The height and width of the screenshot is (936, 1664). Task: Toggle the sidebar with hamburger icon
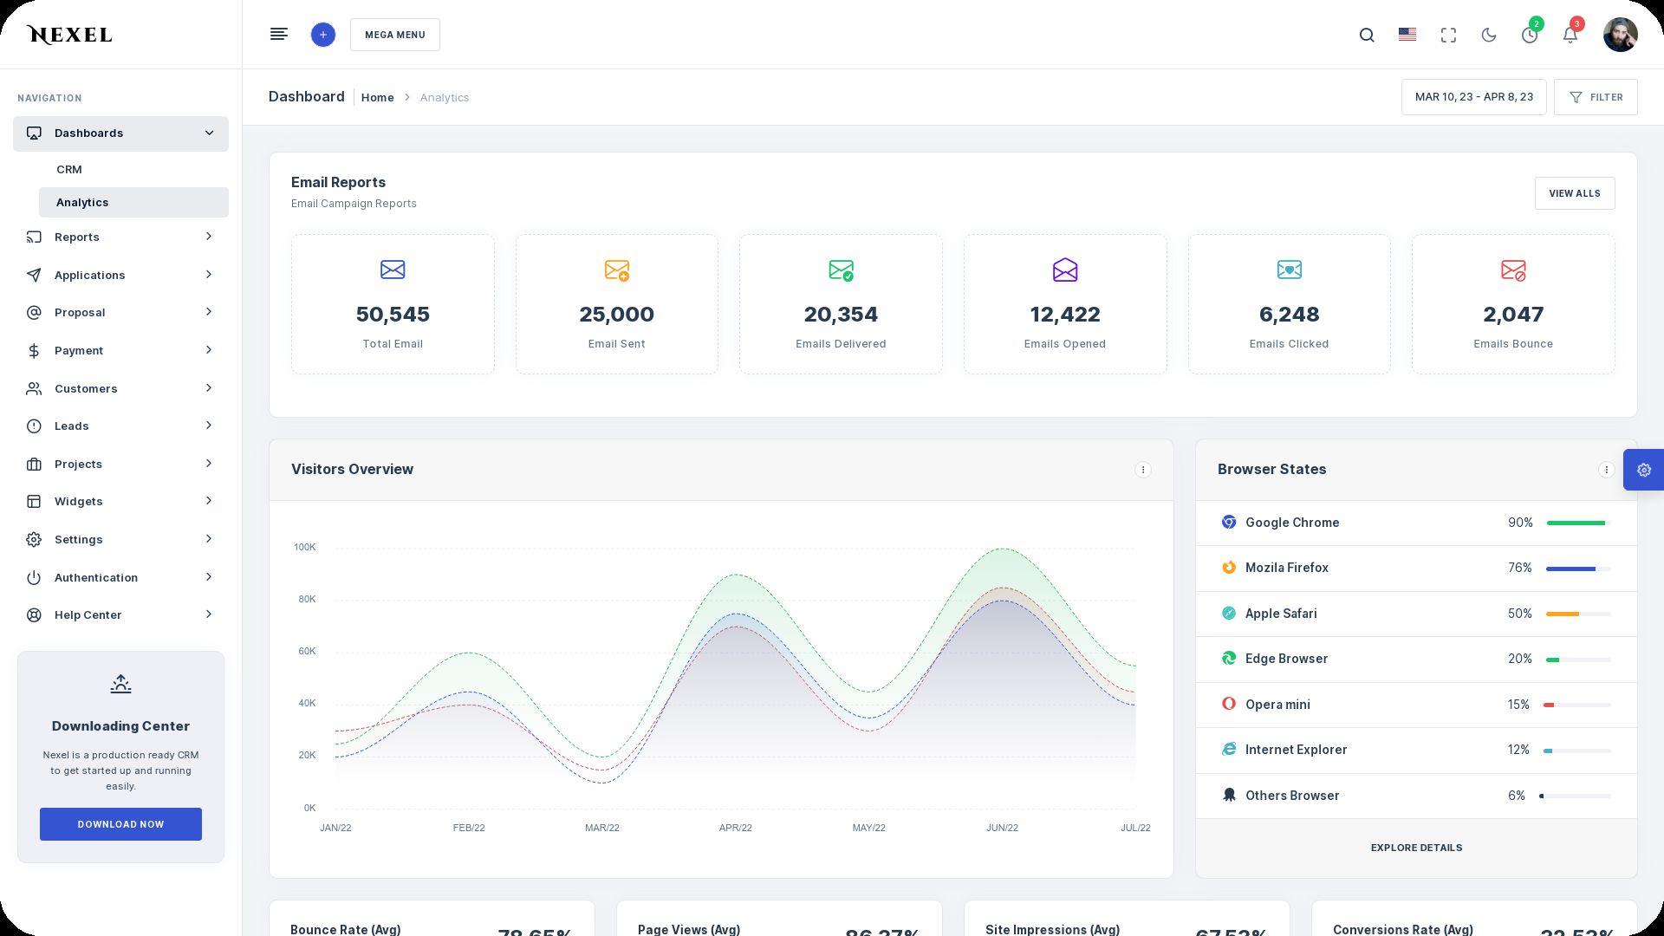coord(278,35)
